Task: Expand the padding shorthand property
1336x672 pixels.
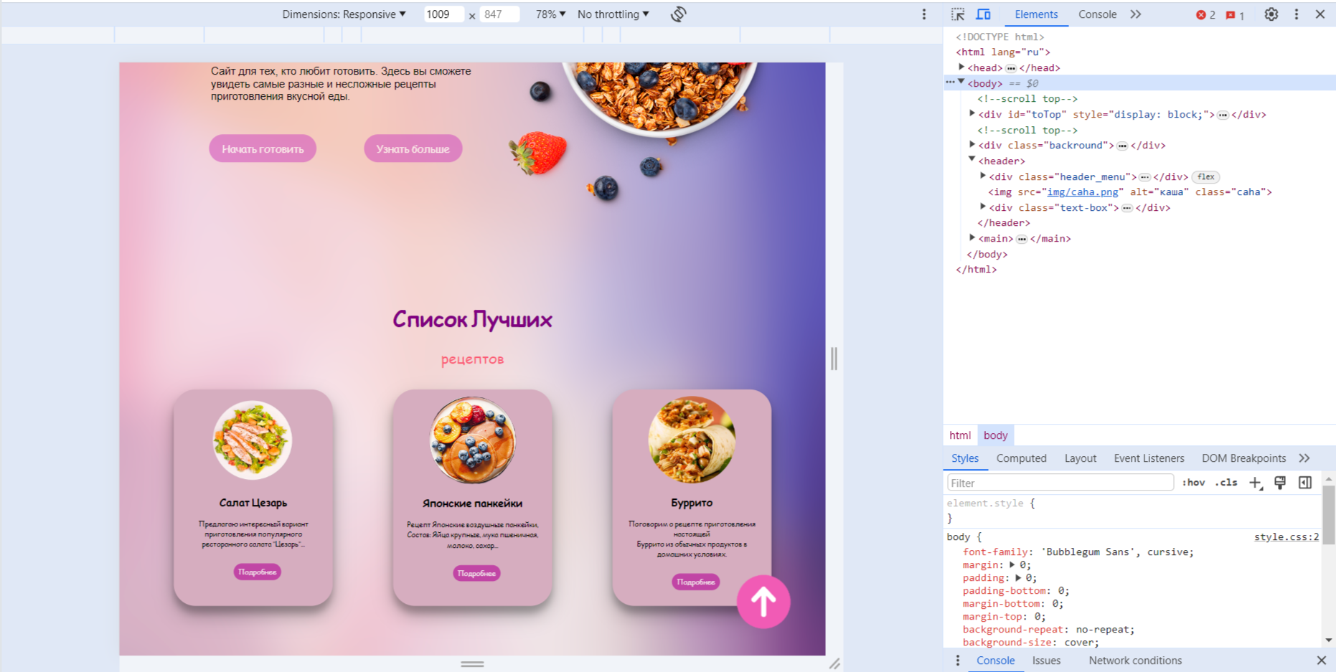Action: pyautogui.click(x=1018, y=578)
